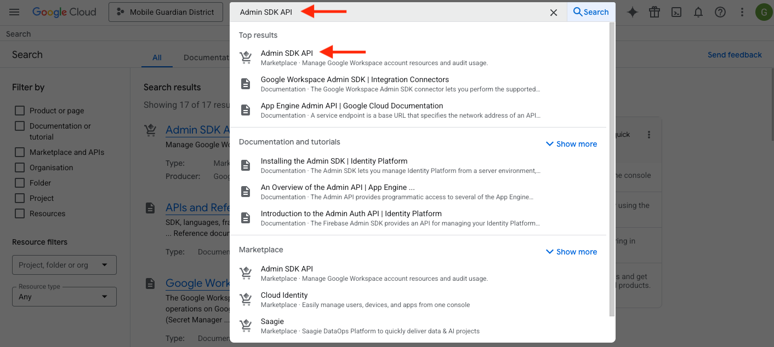Open the main navigation hamburger menu
The image size is (774, 347).
(x=15, y=12)
